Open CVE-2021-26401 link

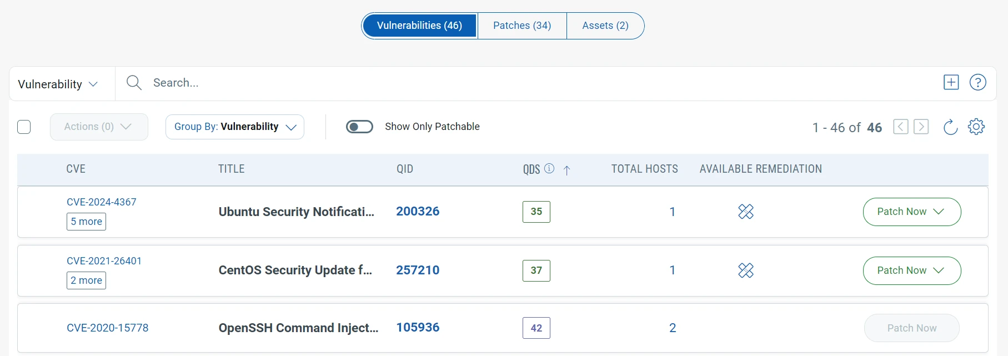[104, 261]
